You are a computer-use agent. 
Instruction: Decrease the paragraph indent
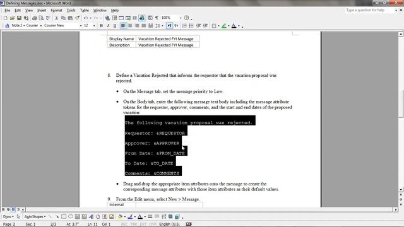point(198,26)
